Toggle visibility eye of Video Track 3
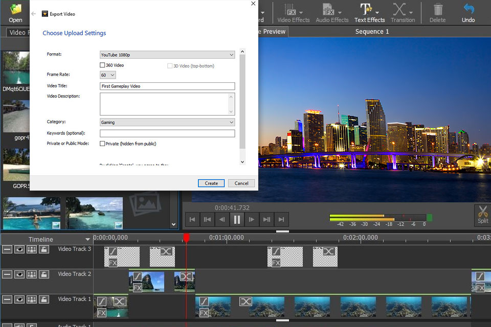 tap(19, 249)
